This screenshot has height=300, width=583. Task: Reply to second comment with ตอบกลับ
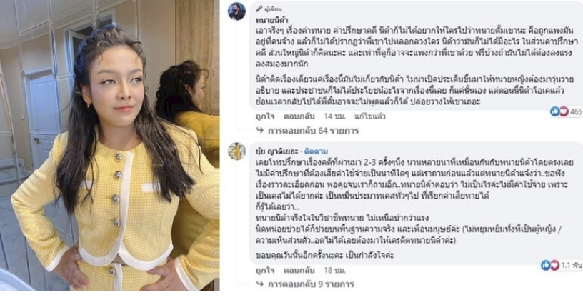coord(299,270)
